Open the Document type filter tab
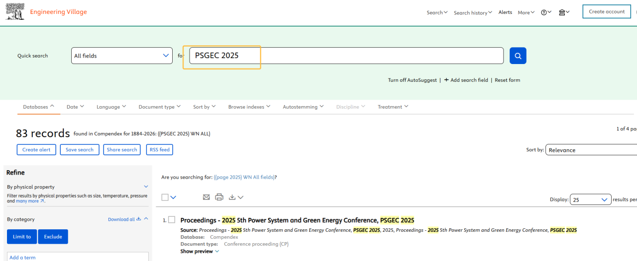This screenshot has width=637, height=261. 159,107
